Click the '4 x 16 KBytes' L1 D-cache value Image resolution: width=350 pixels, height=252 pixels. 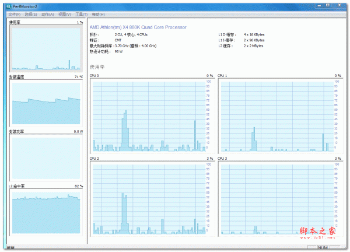[x=254, y=34]
